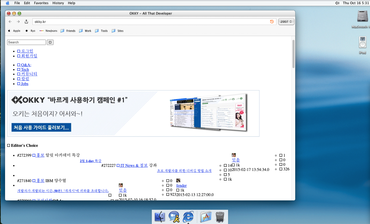Click the site screenshots image in the OKKY banner
370x224 pixels.
point(209,112)
